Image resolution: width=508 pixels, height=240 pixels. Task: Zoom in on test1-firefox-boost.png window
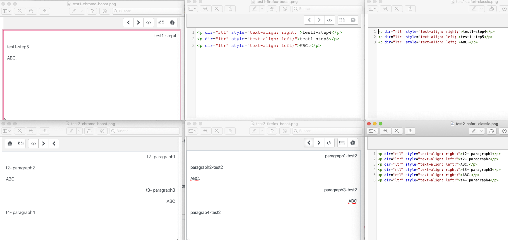pyautogui.click(x=217, y=9)
